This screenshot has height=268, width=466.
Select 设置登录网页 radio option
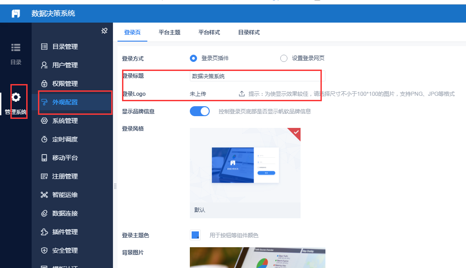tap(284, 58)
